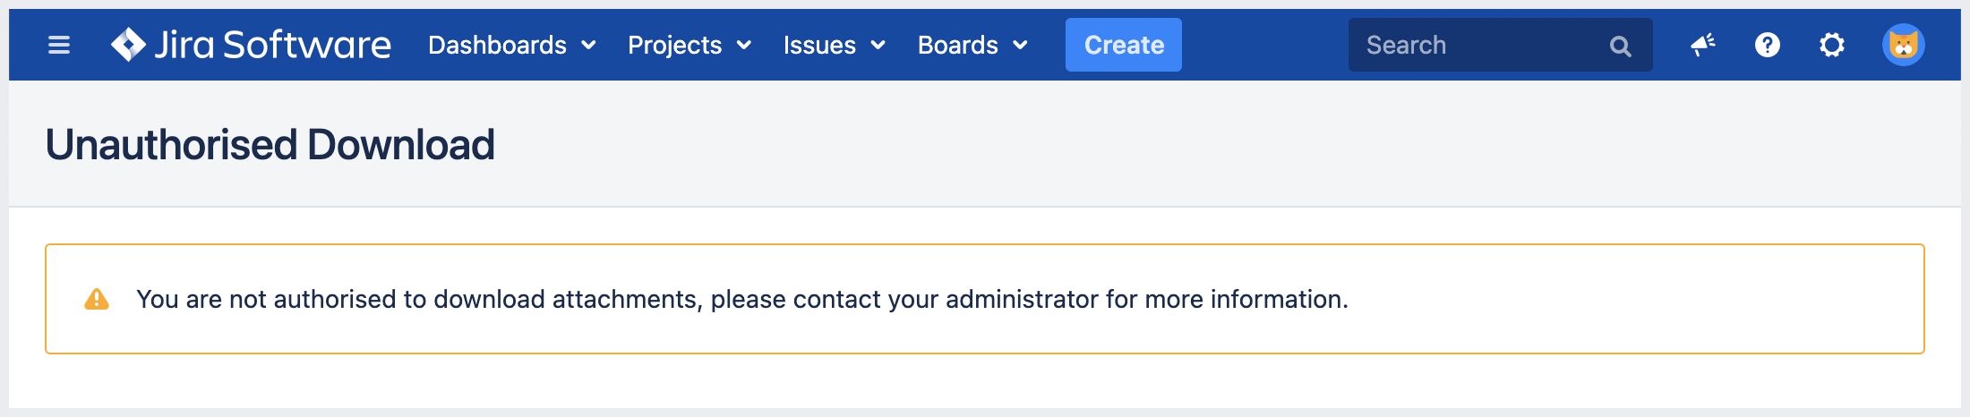Open the feedback megaphone icon
This screenshot has width=1970, height=417.
[1702, 45]
